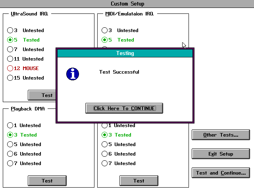The image size is (254, 190).
Task: Click Test and Continue... button
Action: pyautogui.click(x=221, y=173)
